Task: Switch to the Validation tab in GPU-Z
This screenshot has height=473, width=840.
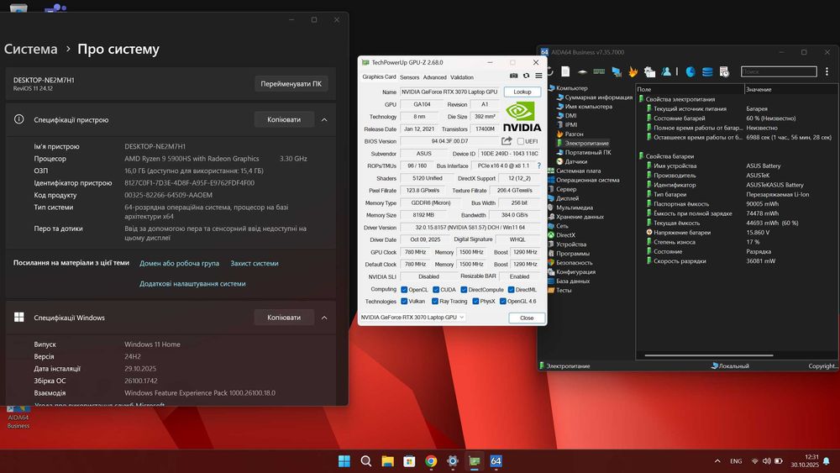Action: pos(462,77)
